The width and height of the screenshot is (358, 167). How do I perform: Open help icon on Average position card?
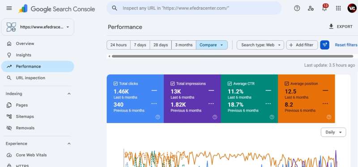click(329, 117)
